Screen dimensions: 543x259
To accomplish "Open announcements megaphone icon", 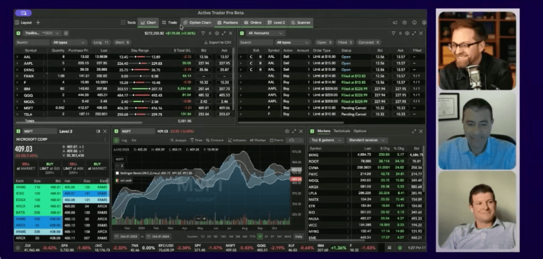I will (x=395, y=22).
